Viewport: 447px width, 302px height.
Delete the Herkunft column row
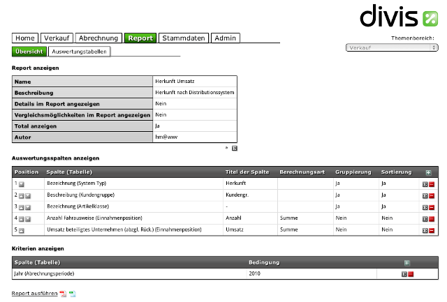430,183
